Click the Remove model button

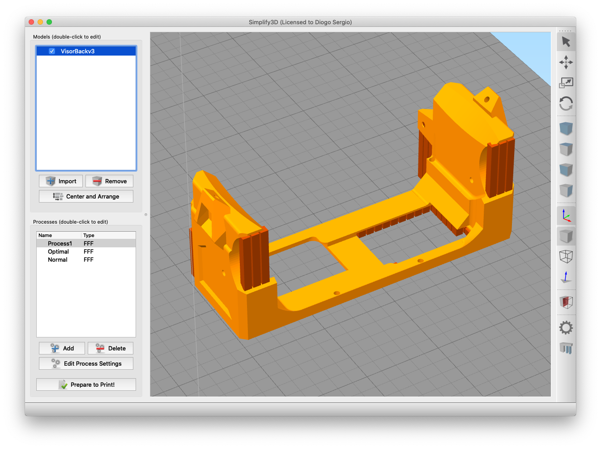pos(110,181)
